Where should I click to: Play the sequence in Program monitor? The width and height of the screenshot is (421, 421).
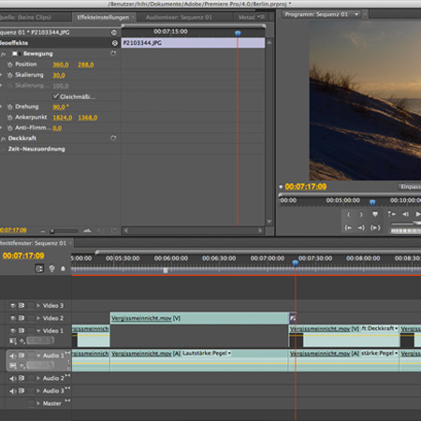(417, 214)
